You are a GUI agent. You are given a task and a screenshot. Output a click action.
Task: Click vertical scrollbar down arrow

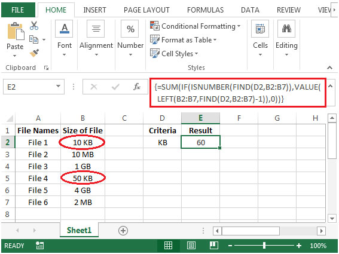pos(332,218)
